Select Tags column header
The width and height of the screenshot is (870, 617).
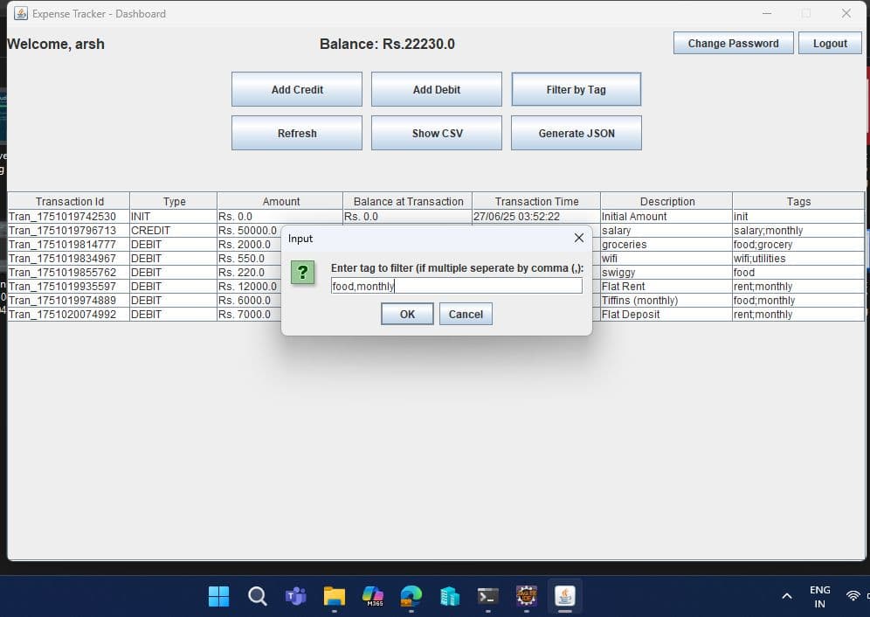798,201
